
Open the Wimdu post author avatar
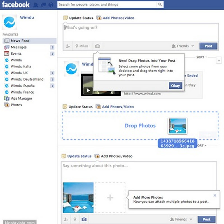(x=71, y=69)
